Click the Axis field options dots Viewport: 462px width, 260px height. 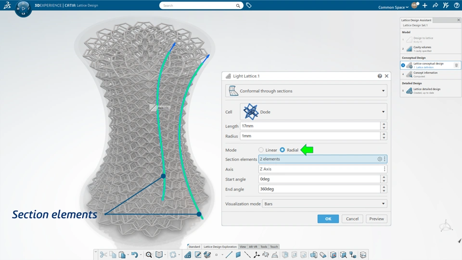point(384,169)
